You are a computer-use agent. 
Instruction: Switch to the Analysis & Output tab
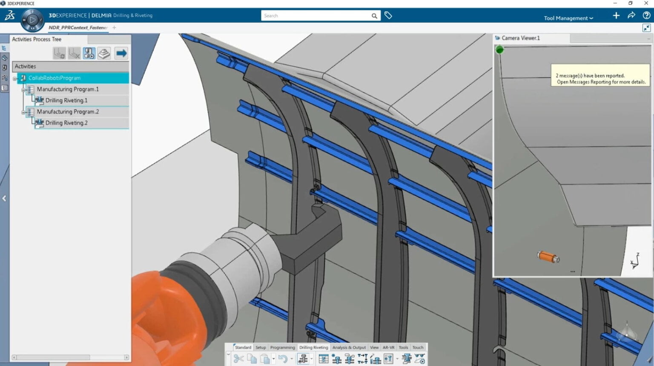[349, 347]
